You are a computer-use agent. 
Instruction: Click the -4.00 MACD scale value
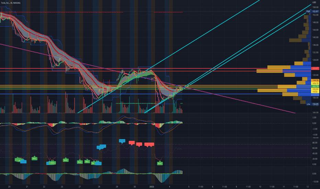click(x=314, y=135)
